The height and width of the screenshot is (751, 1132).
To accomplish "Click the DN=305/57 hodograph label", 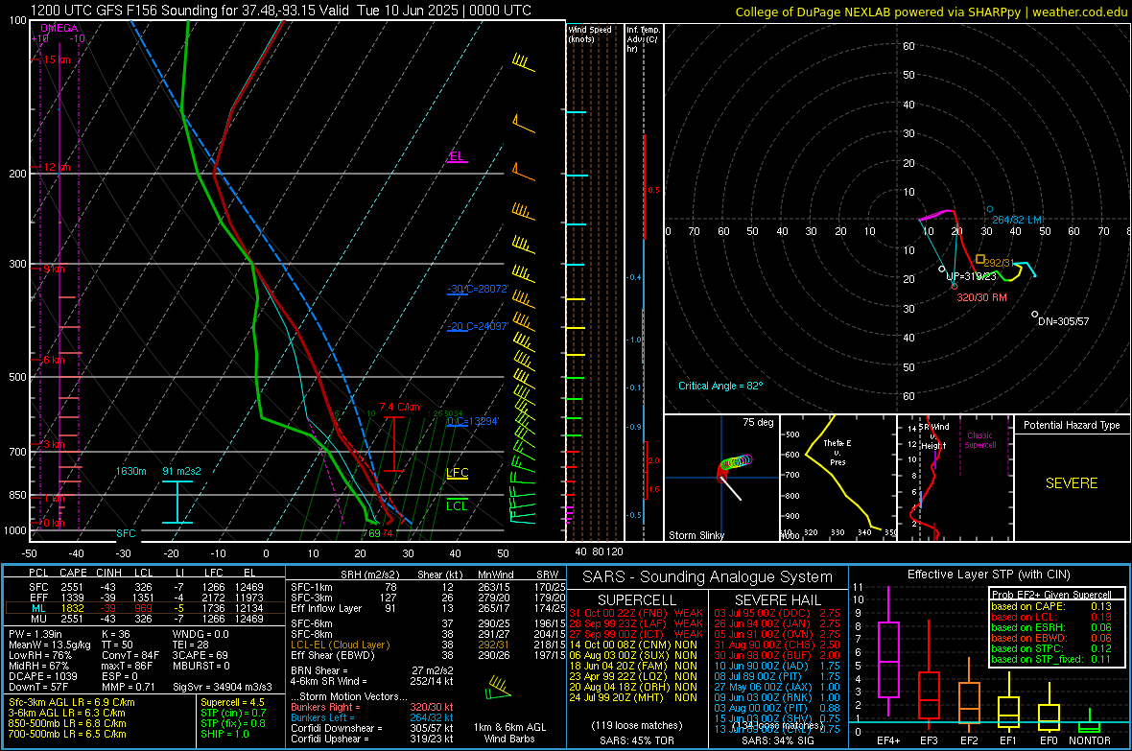I will point(1063,321).
